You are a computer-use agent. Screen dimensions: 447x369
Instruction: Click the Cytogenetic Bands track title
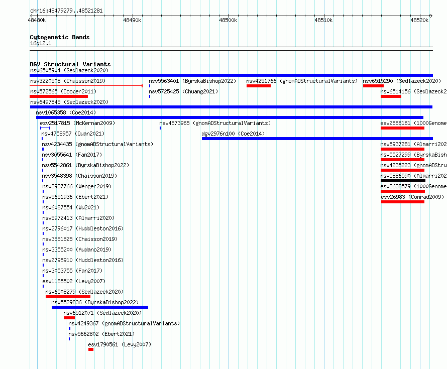click(60, 37)
